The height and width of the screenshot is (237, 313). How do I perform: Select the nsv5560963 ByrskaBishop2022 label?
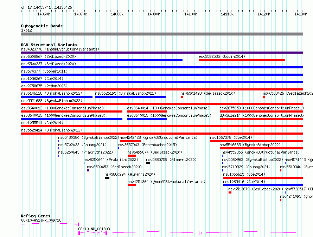[253, 160]
